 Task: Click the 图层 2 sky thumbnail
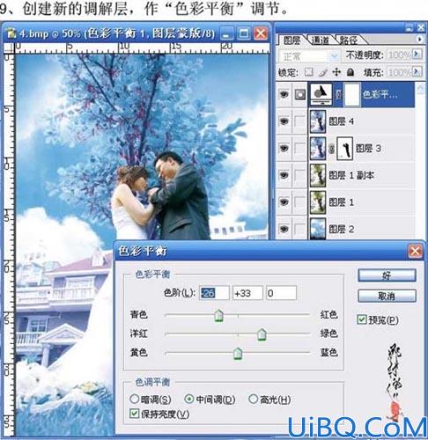pos(318,229)
